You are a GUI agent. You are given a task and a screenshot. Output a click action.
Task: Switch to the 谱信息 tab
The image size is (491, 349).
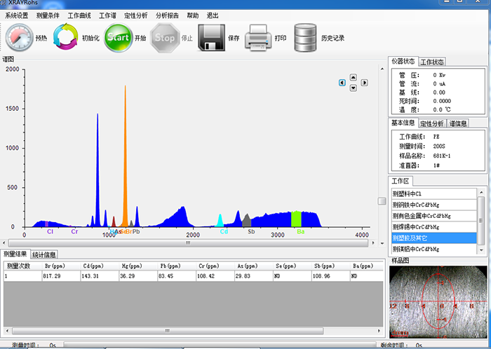pos(458,123)
